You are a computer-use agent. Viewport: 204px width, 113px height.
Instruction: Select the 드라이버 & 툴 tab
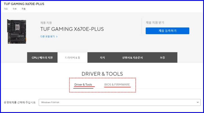[x=72, y=57]
